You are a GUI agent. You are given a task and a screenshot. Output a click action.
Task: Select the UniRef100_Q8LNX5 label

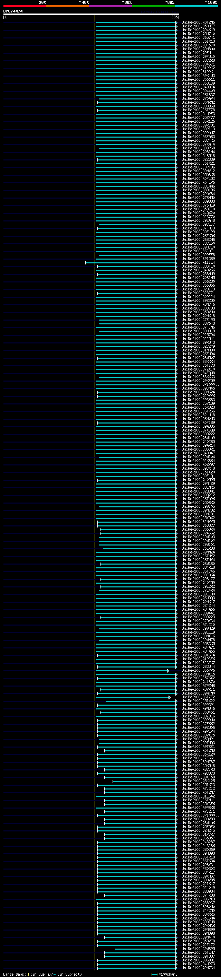(198, 487)
